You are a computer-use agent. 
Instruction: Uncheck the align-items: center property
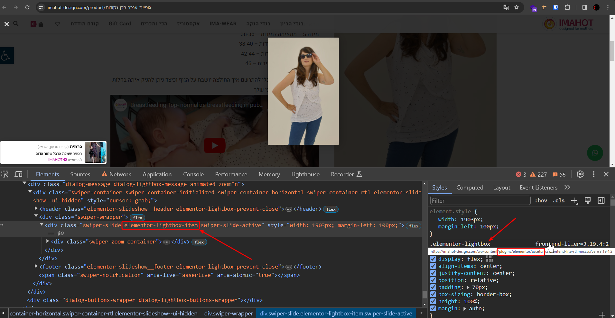tap(433, 266)
